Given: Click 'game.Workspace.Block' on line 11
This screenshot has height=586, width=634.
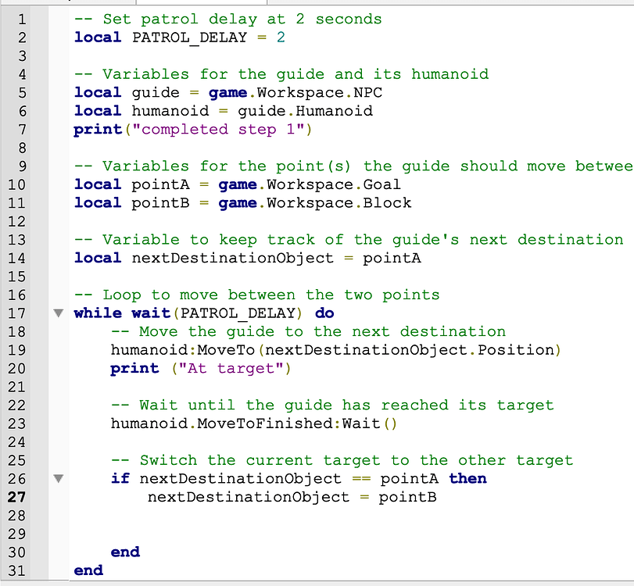Looking at the screenshot, I should [x=315, y=203].
